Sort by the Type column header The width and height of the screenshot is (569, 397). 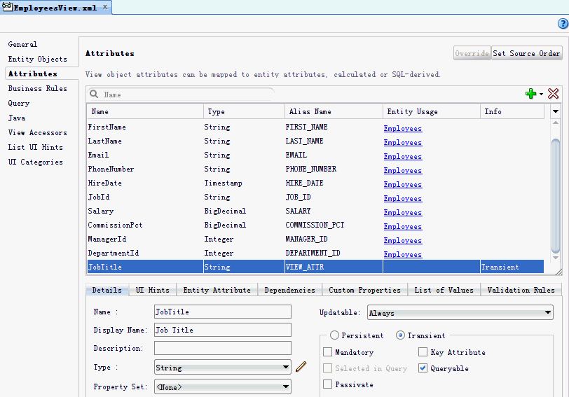(245, 111)
